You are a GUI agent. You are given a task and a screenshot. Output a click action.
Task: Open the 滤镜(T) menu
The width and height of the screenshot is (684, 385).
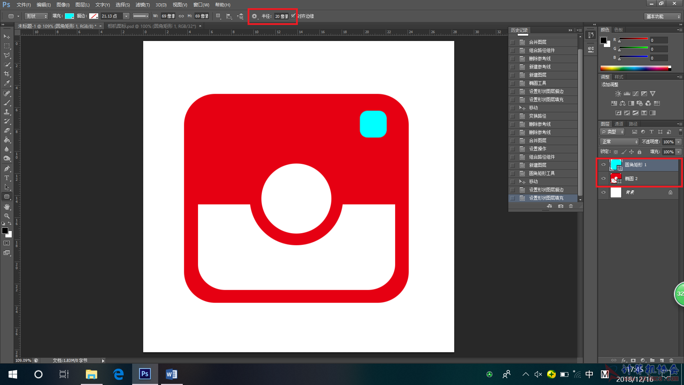point(142,5)
